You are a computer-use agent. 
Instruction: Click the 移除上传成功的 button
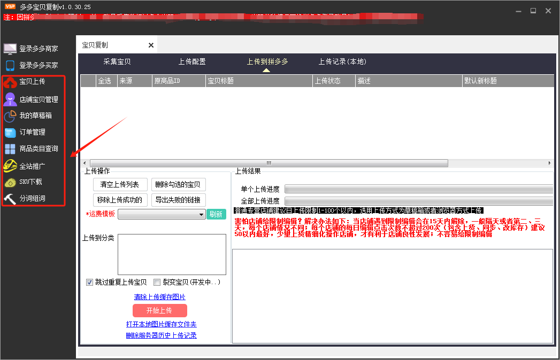click(120, 200)
